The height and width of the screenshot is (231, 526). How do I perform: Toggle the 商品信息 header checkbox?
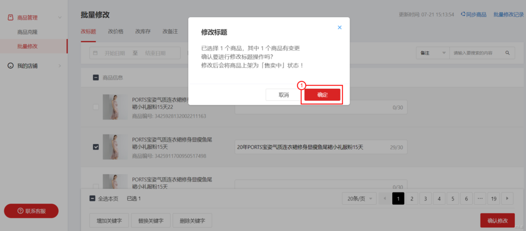(x=96, y=78)
